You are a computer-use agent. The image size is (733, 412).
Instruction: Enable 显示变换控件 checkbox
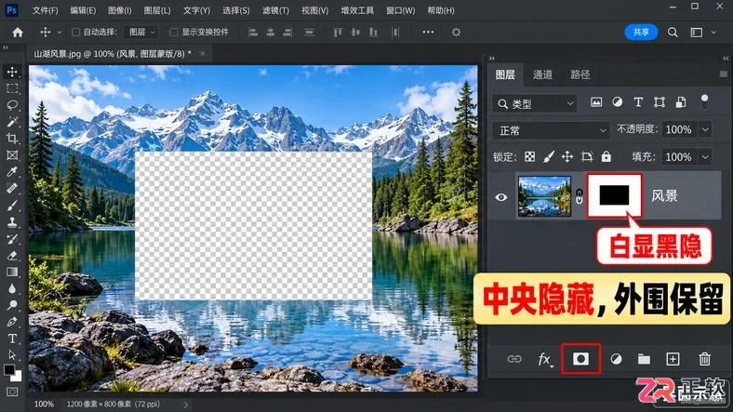(x=173, y=33)
